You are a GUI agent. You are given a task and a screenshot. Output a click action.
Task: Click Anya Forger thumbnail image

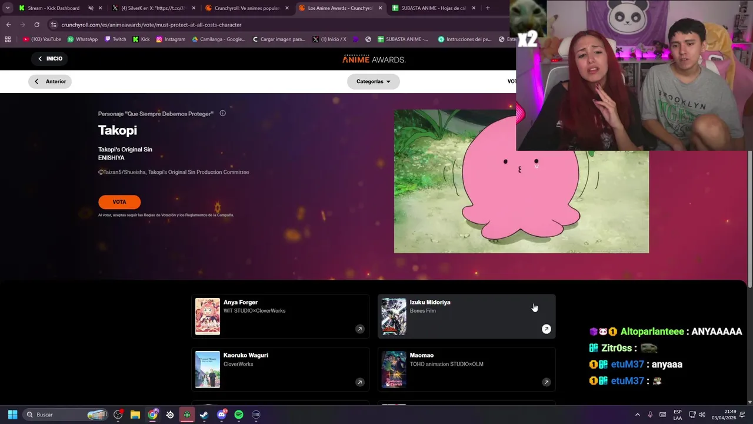pyautogui.click(x=208, y=316)
